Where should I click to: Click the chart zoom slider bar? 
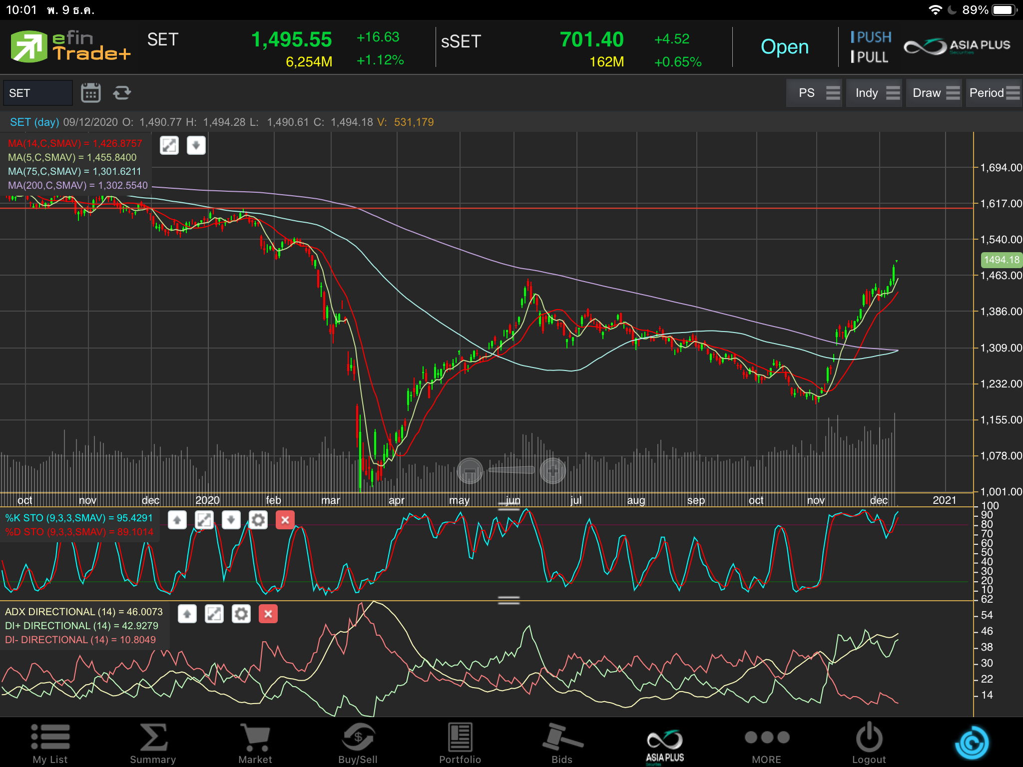tap(511, 470)
